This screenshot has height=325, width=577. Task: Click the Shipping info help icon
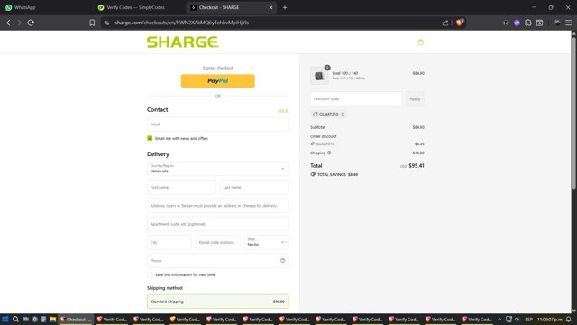coord(329,153)
